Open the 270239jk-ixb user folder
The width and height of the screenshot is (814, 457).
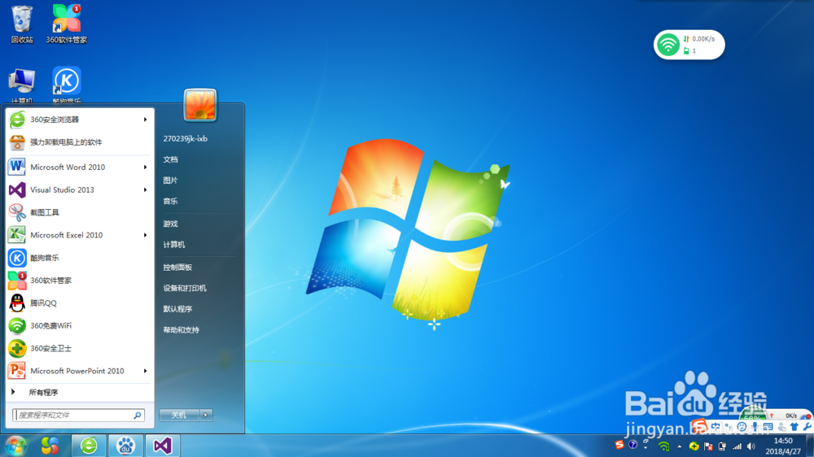pyautogui.click(x=186, y=138)
